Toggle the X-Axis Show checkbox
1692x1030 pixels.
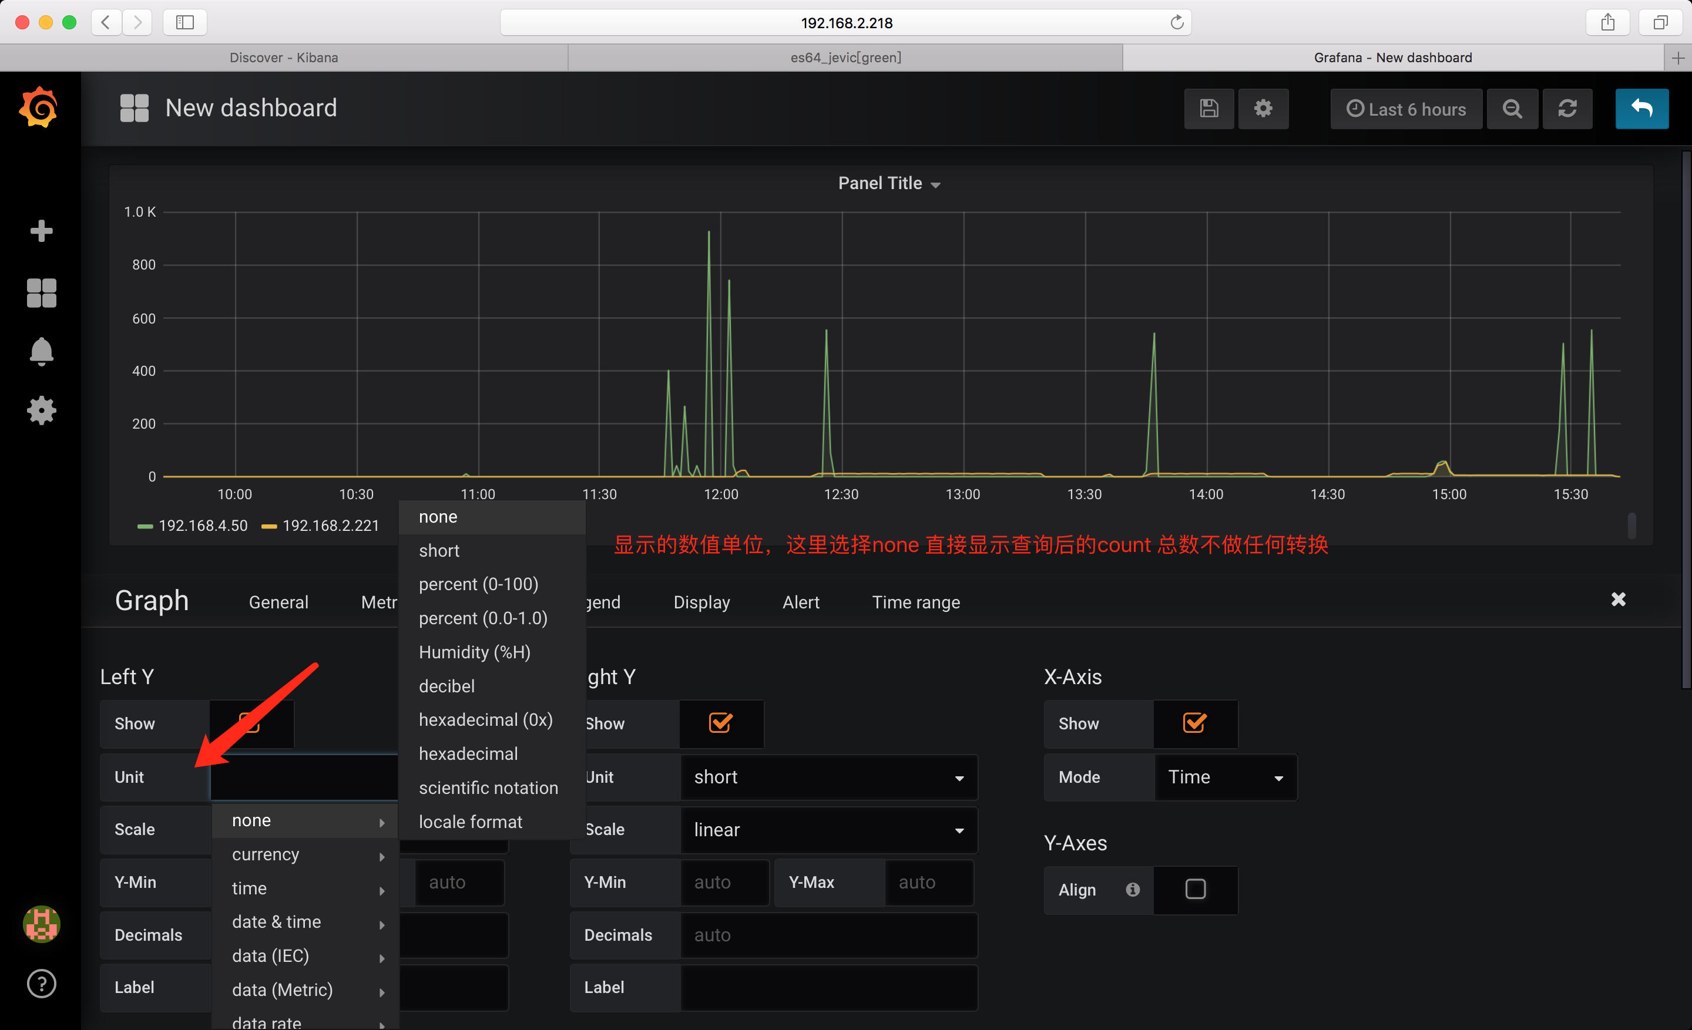coord(1194,722)
